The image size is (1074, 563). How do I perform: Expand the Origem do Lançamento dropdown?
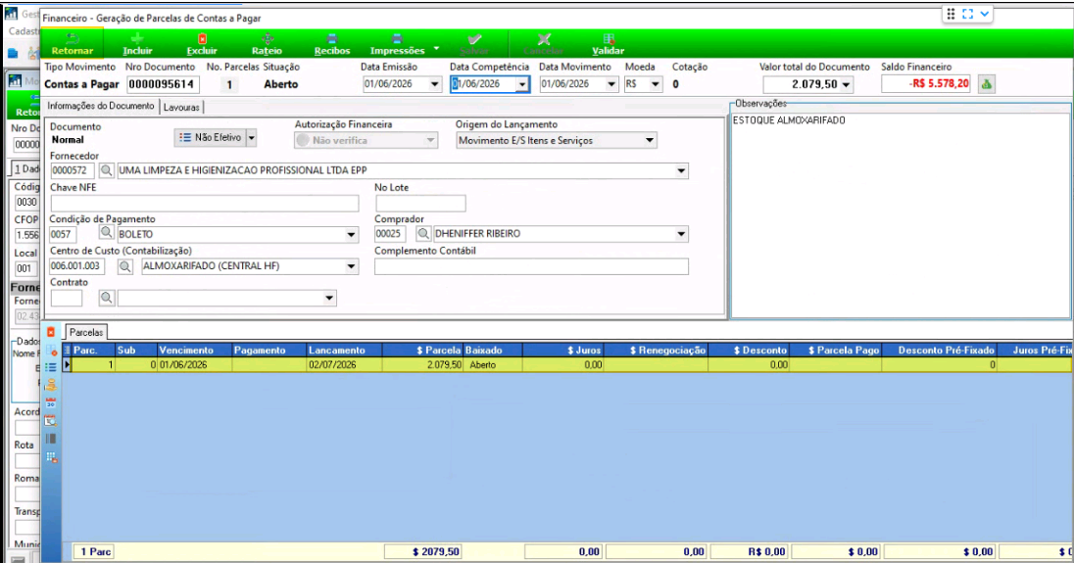650,141
